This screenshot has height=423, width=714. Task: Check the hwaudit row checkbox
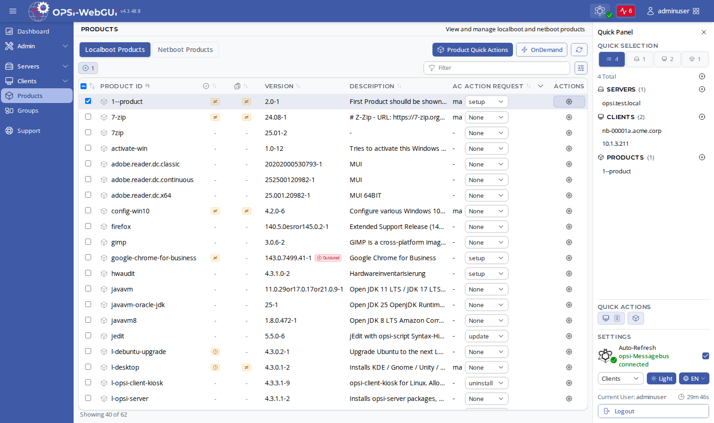pyautogui.click(x=88, y=273)
